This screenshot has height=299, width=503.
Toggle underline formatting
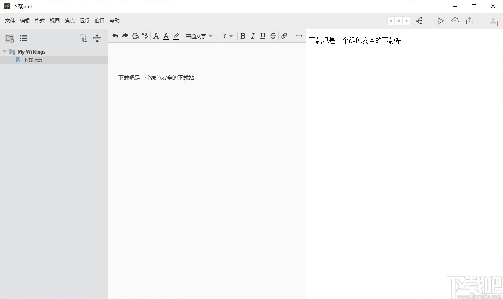click(263, 36)
